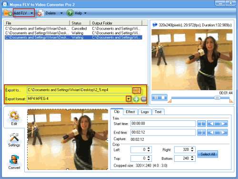Click the left trim marker under the seek bar

click(169, 101)
